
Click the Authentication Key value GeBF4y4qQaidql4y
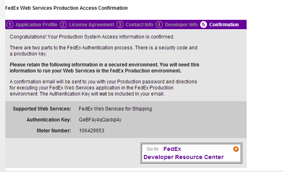pyautogui.click(x=100, y=120)
